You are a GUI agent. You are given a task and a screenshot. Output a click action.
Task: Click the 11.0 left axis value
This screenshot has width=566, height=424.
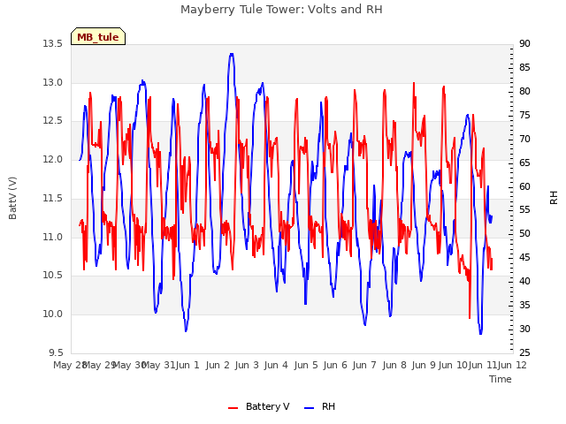coord(53,237)
